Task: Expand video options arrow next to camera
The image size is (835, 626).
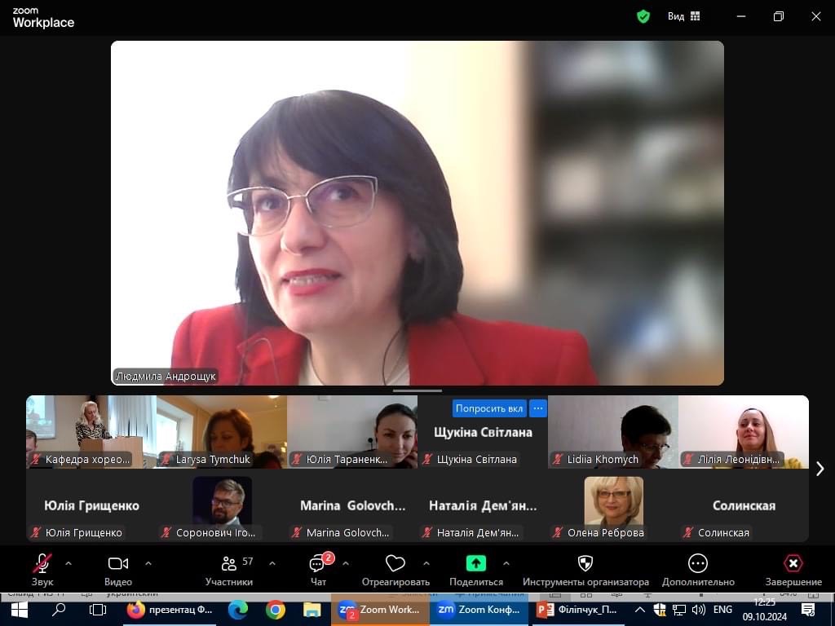Action: click(148, 563)
